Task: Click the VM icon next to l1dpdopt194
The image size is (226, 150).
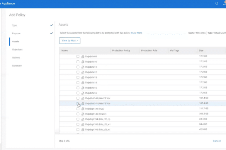Action: [x=83, y=119]
